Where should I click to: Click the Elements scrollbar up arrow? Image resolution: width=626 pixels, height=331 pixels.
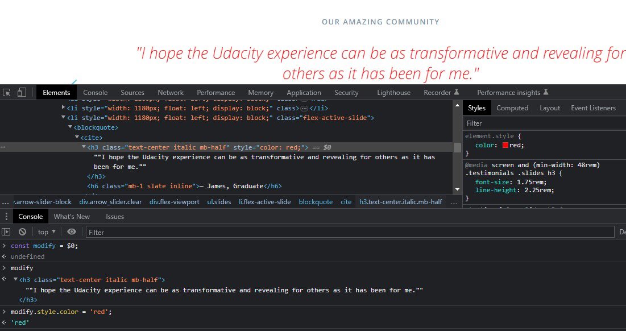[x=458, y=105]
